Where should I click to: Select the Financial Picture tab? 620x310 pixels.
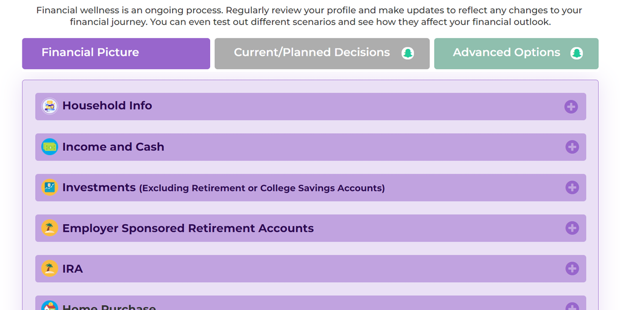click(116, 53)
